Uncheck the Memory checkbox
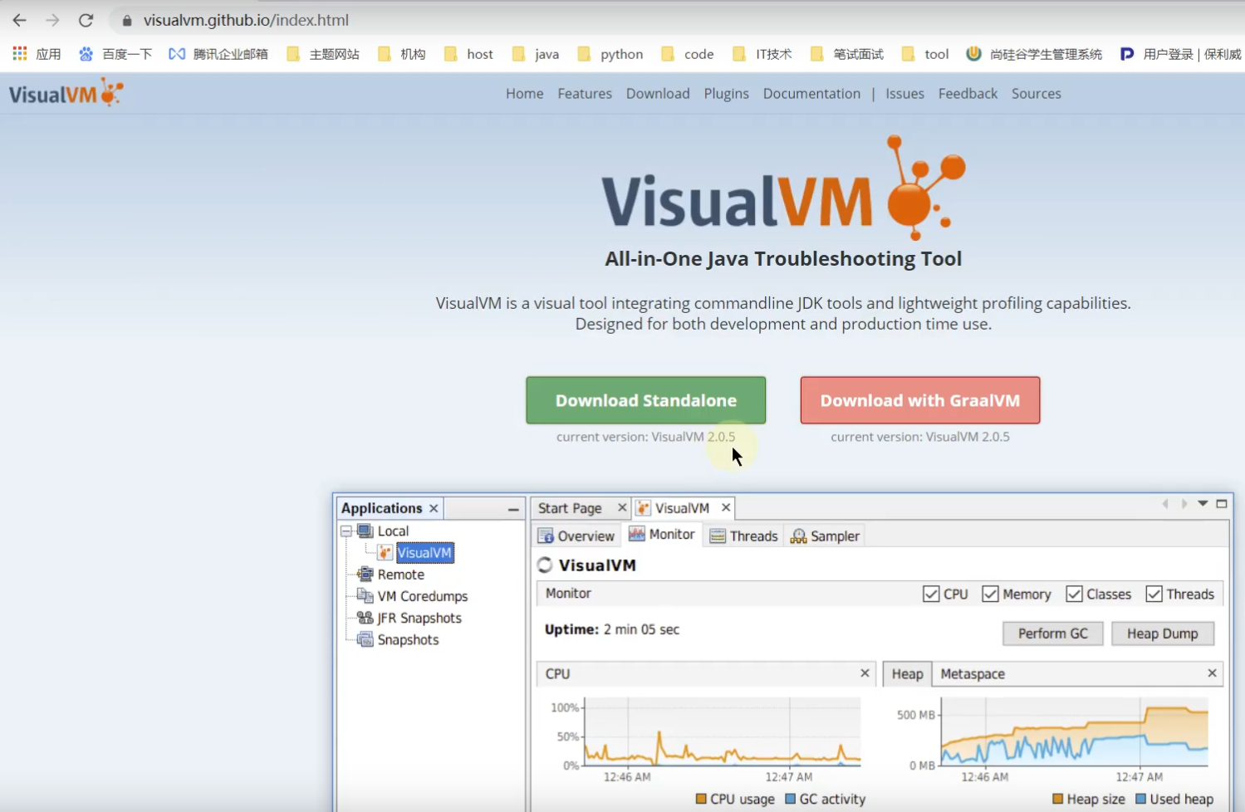The height and width of the screenshot is (812, 1245). pyautogui.click(x=990, y=594)
